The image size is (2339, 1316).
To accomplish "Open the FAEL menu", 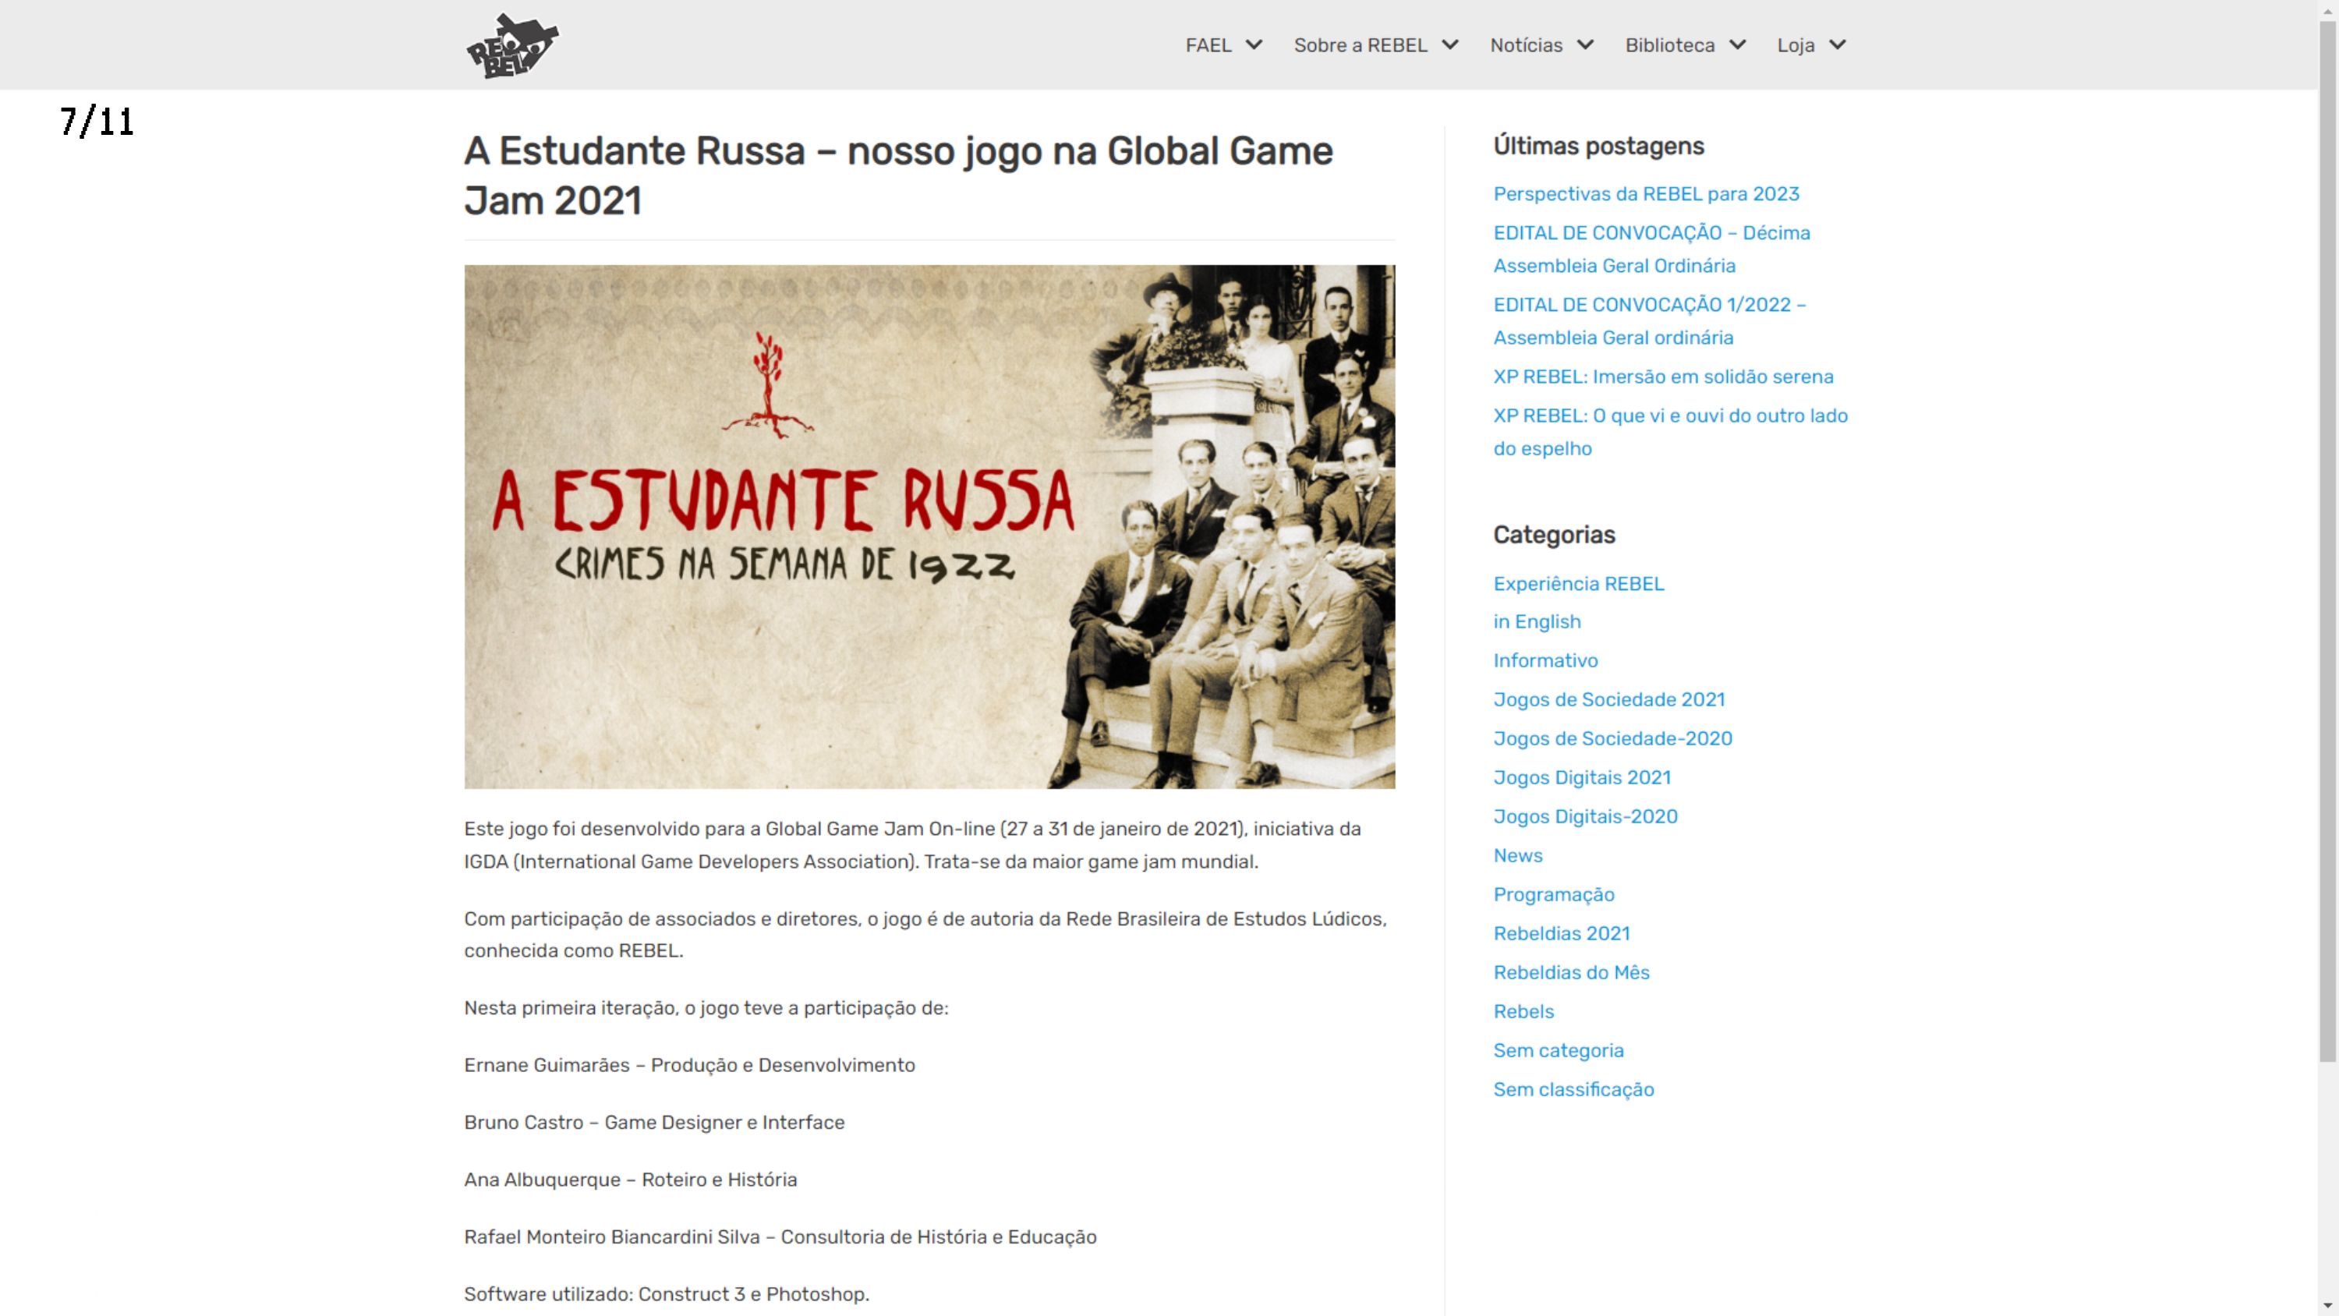I will [x=1208, y=45].
